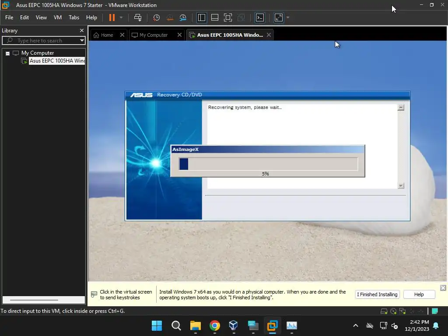Enter full screen mode

[227, 17]
